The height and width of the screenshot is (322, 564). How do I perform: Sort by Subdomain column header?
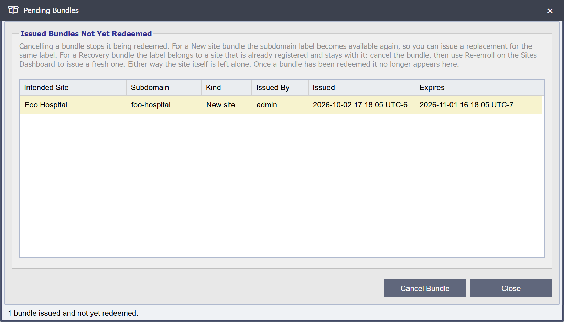tap(164, 87)
